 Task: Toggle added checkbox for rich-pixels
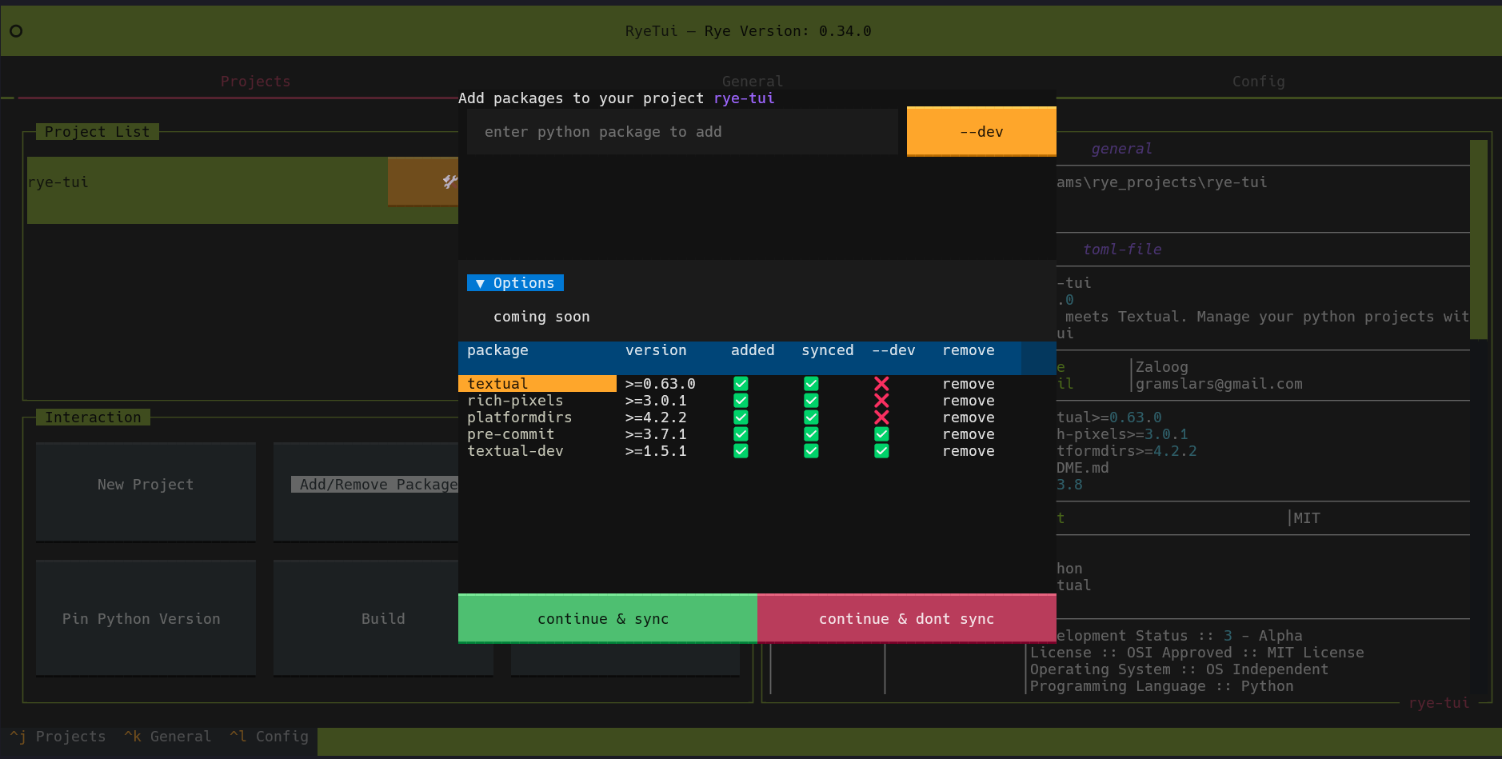pos(741,401)
